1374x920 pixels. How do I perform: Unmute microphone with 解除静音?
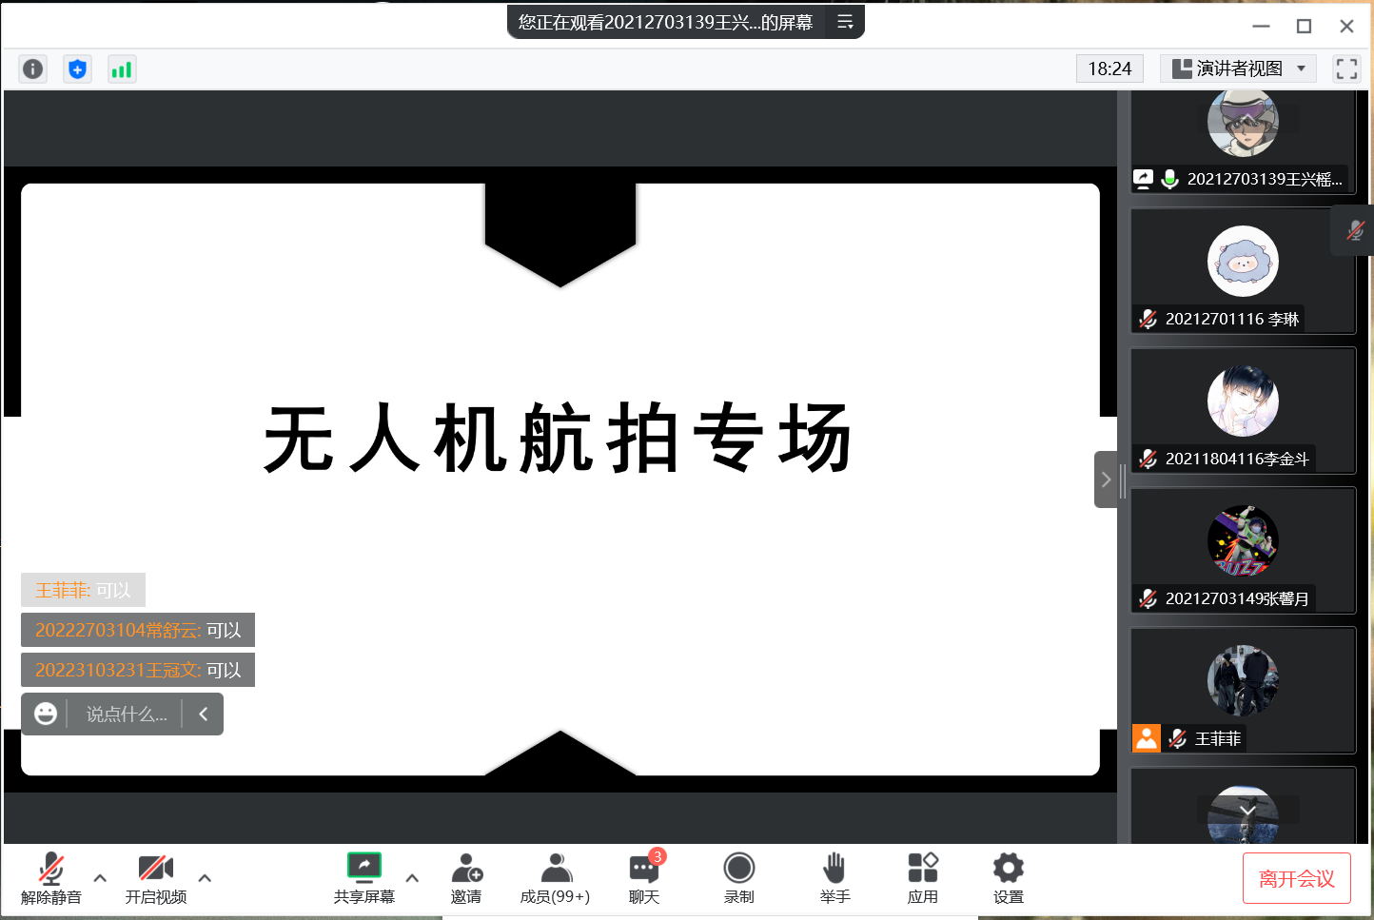point(51,877)
